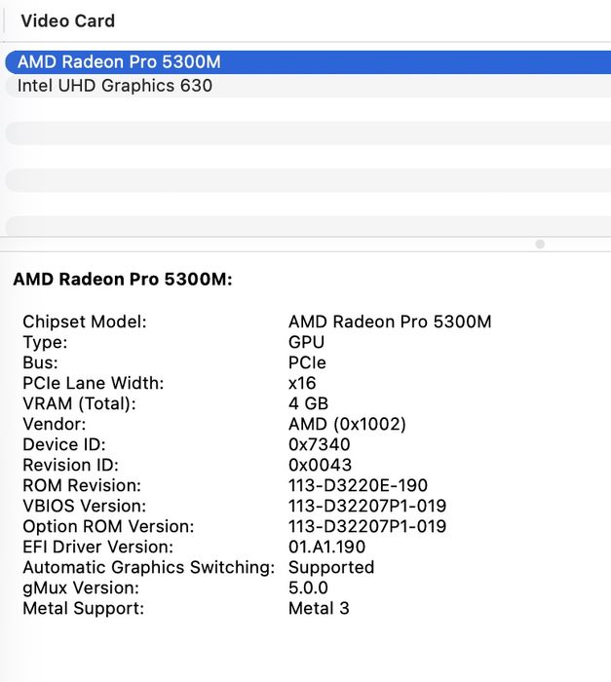Screen dimensions: 611x682
Task: Click the gMux Version: label
Action: click(81, 587)
